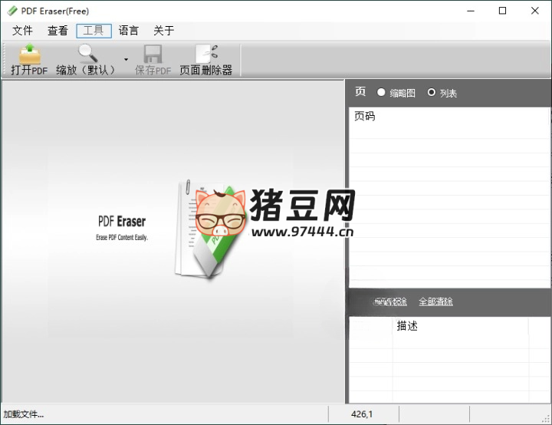Viewport: 552px width, 425px height.
Task: Click the 描述 column header
Action: 407,325
